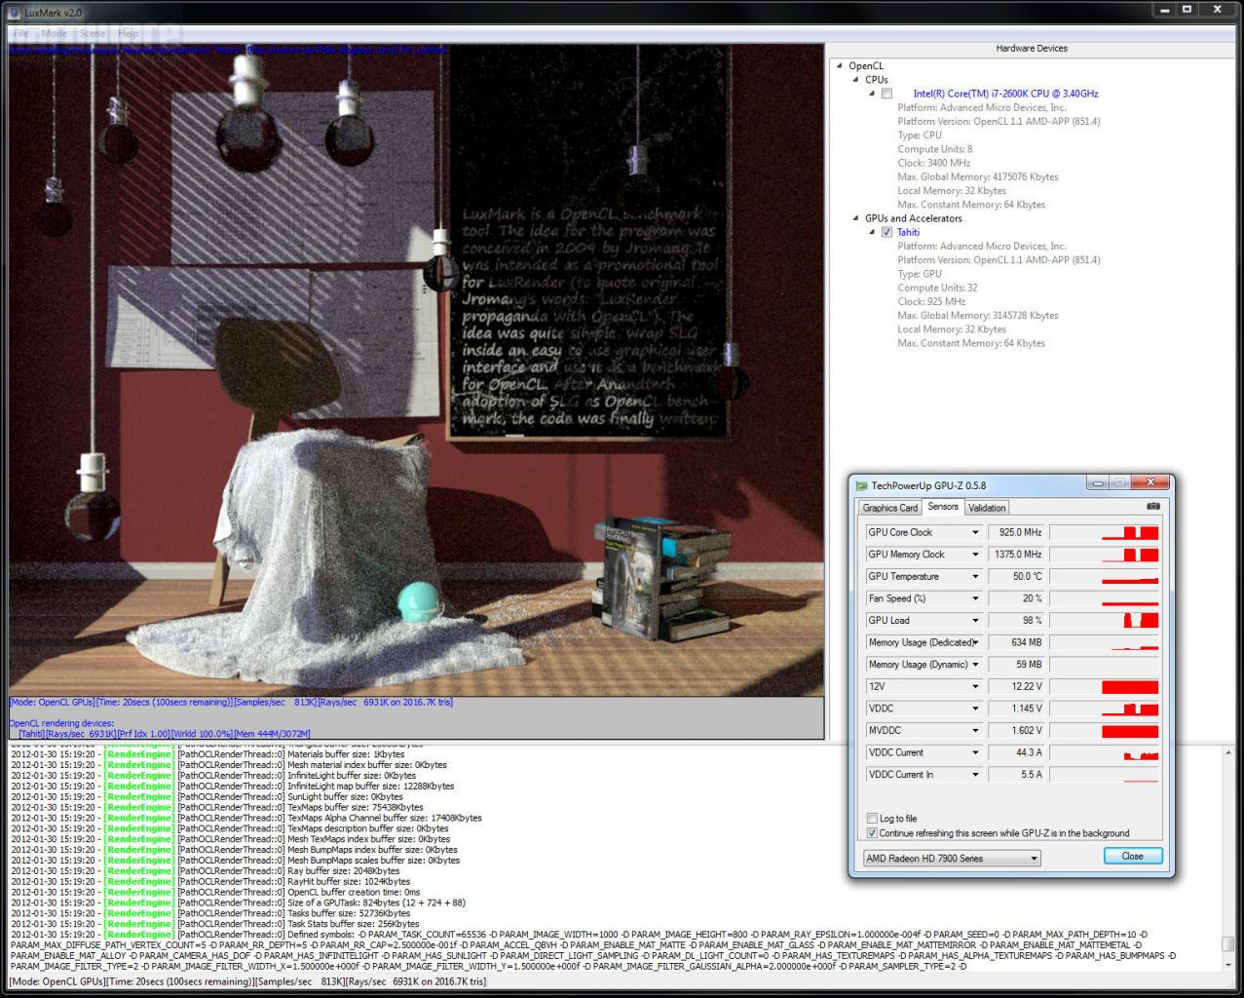Open the MVDDC sensor dropdown
The width and height of the screenshot is (1244, 998).
975,731
